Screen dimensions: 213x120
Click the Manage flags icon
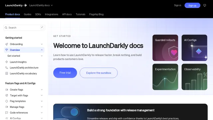click(7, 107)
